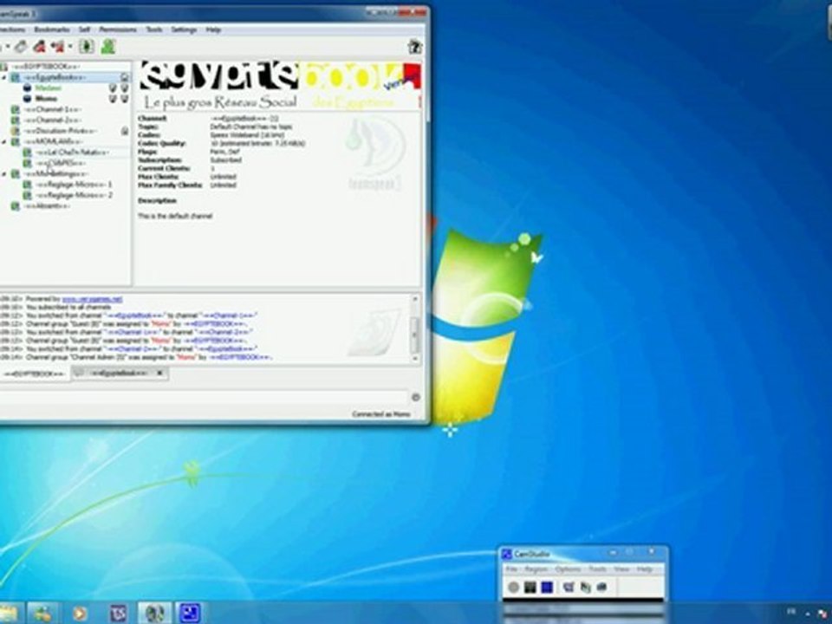
Task: Open dropdown arrow beside mute microphone icon
Action: 69,47
